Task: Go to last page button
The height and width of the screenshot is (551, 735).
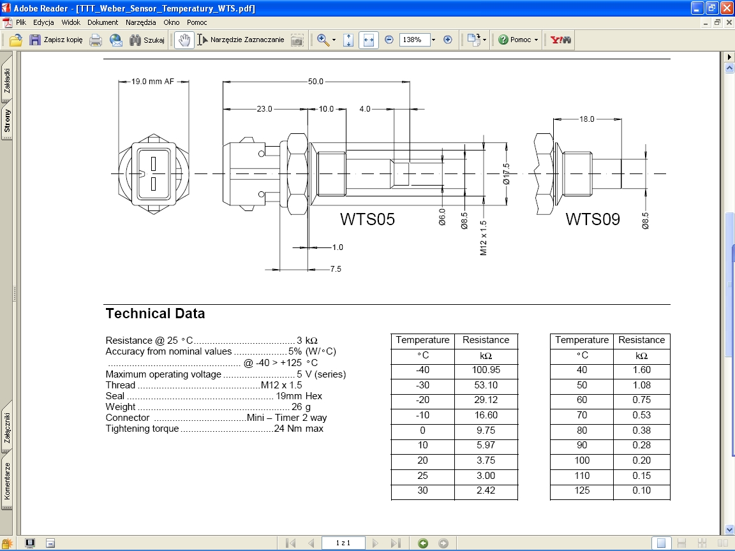Action: click(x=396, y=543)
